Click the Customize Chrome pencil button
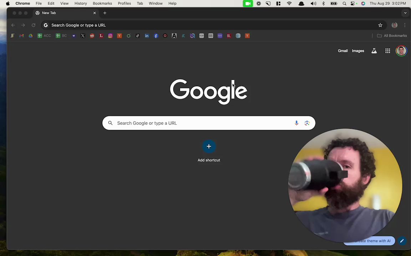 pos(402,241)
